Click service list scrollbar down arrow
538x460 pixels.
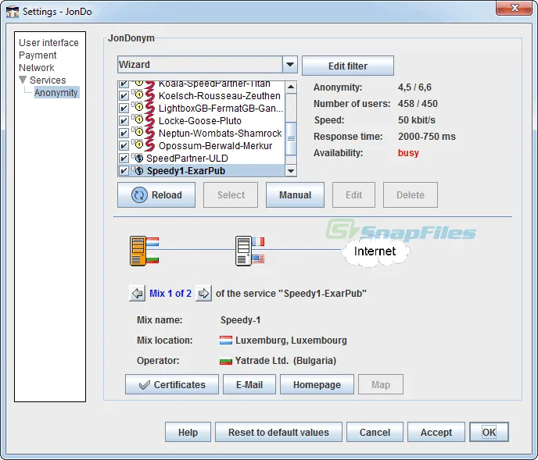tap(291, 171)
